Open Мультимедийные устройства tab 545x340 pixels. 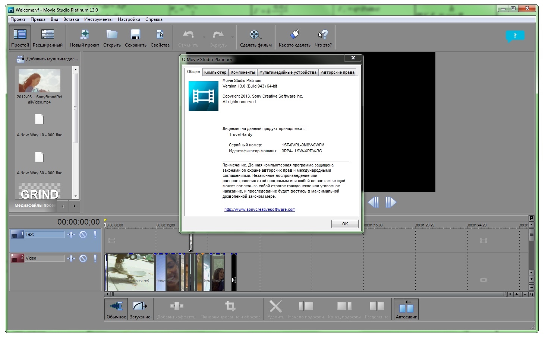point(288,72)
